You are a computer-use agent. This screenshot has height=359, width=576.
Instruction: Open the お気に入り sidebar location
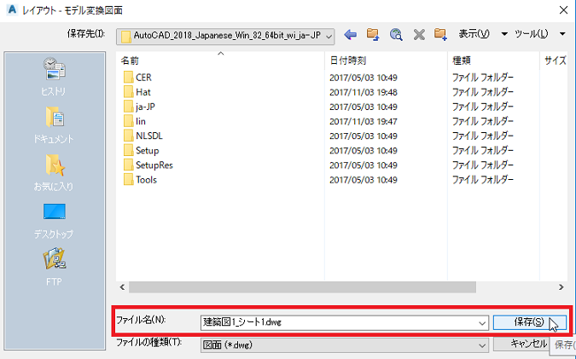(54, 172)
